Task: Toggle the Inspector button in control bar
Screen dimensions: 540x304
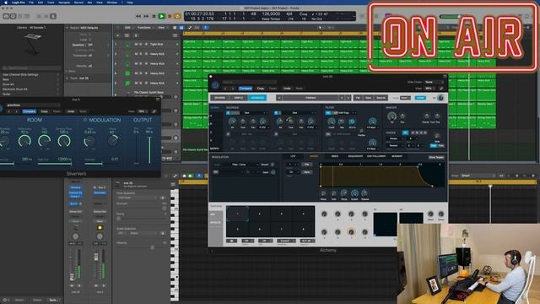Action: pyautogui.click(x=13, y=16)
